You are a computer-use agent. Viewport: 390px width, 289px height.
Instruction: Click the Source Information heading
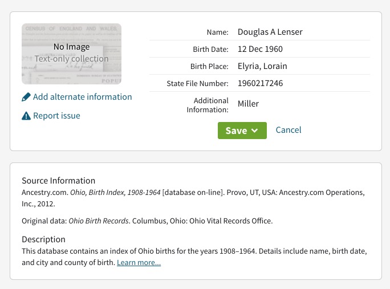(x=58, y=181)
